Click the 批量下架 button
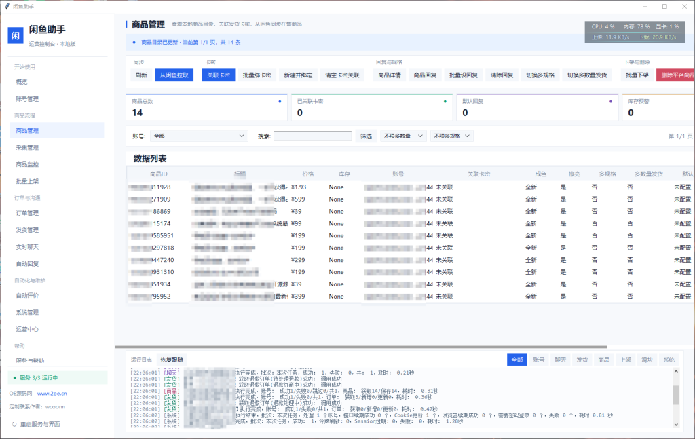Screen dimensions: 695x439 pyautogui.click(x=637, y=75)
